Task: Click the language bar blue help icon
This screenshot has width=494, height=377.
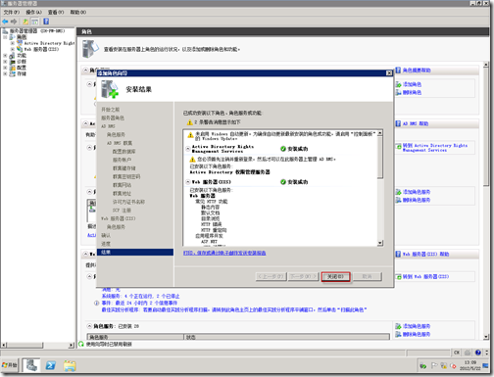Action: pos(478,353)
